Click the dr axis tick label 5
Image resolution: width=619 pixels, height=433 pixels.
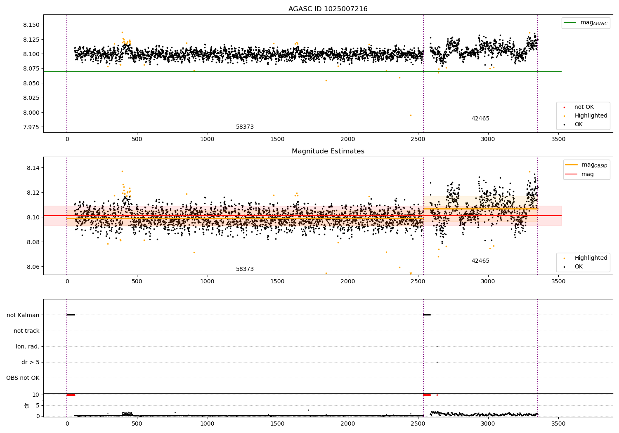pos(38,405)
